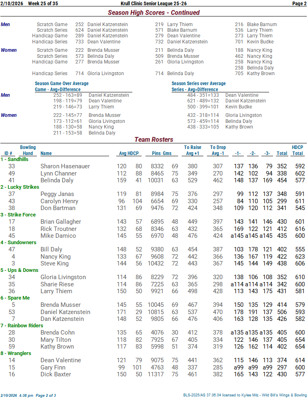Select roster name 'Carolyn Henry'
The width and height of the screenshot is (308, 398).
pos(59,201)
